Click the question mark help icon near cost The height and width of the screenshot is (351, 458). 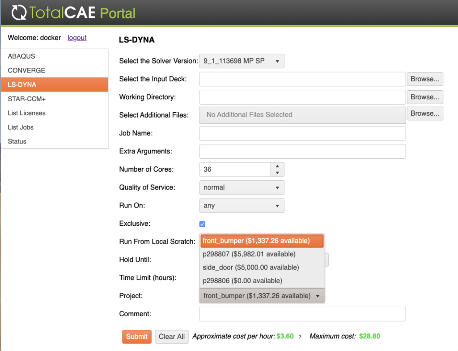point(299,337)
